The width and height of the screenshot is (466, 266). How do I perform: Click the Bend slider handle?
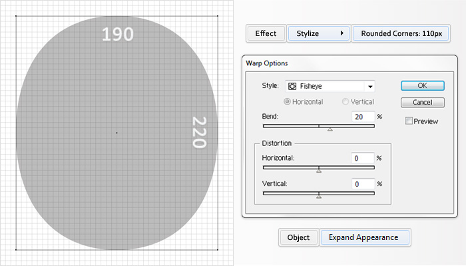point(330,129)
